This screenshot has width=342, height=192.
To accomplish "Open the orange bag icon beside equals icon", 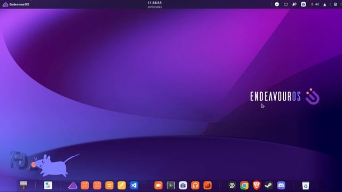I will click(x=97, y=186).
